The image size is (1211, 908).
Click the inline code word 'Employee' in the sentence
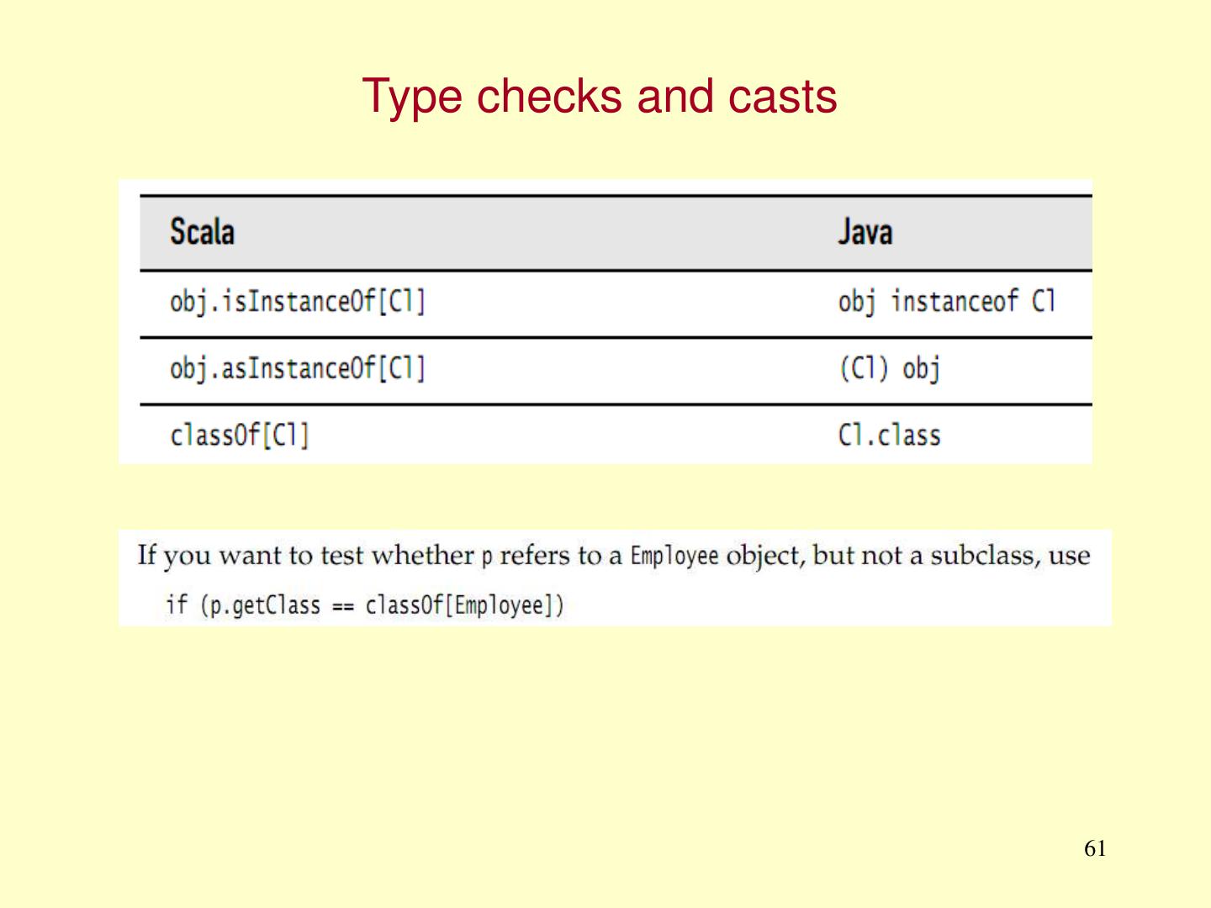click(x=674, y=557)
